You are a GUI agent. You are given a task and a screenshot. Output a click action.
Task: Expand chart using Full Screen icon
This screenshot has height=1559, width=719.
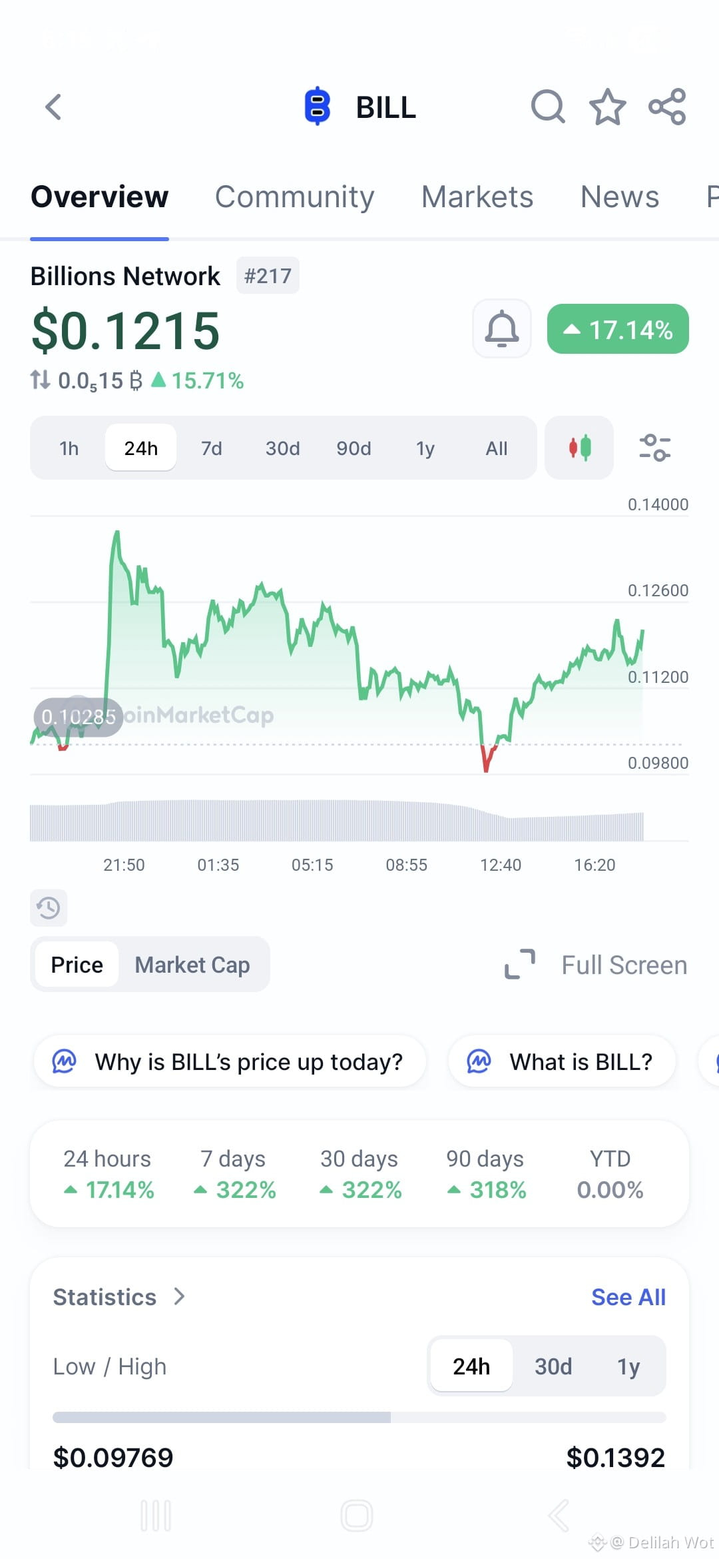520,964
